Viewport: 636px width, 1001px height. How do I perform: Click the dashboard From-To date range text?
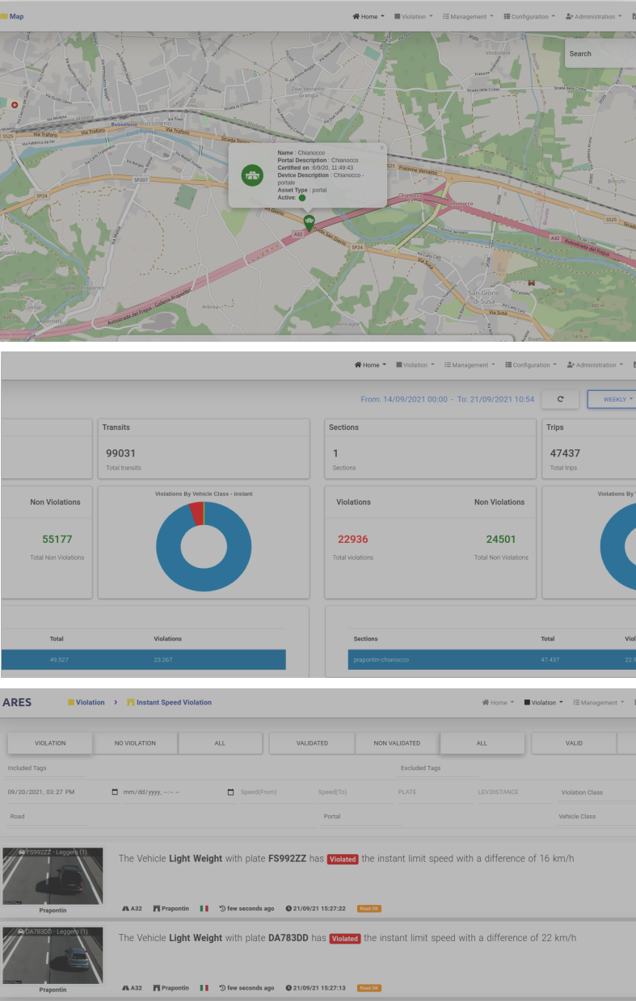[447, 399]
